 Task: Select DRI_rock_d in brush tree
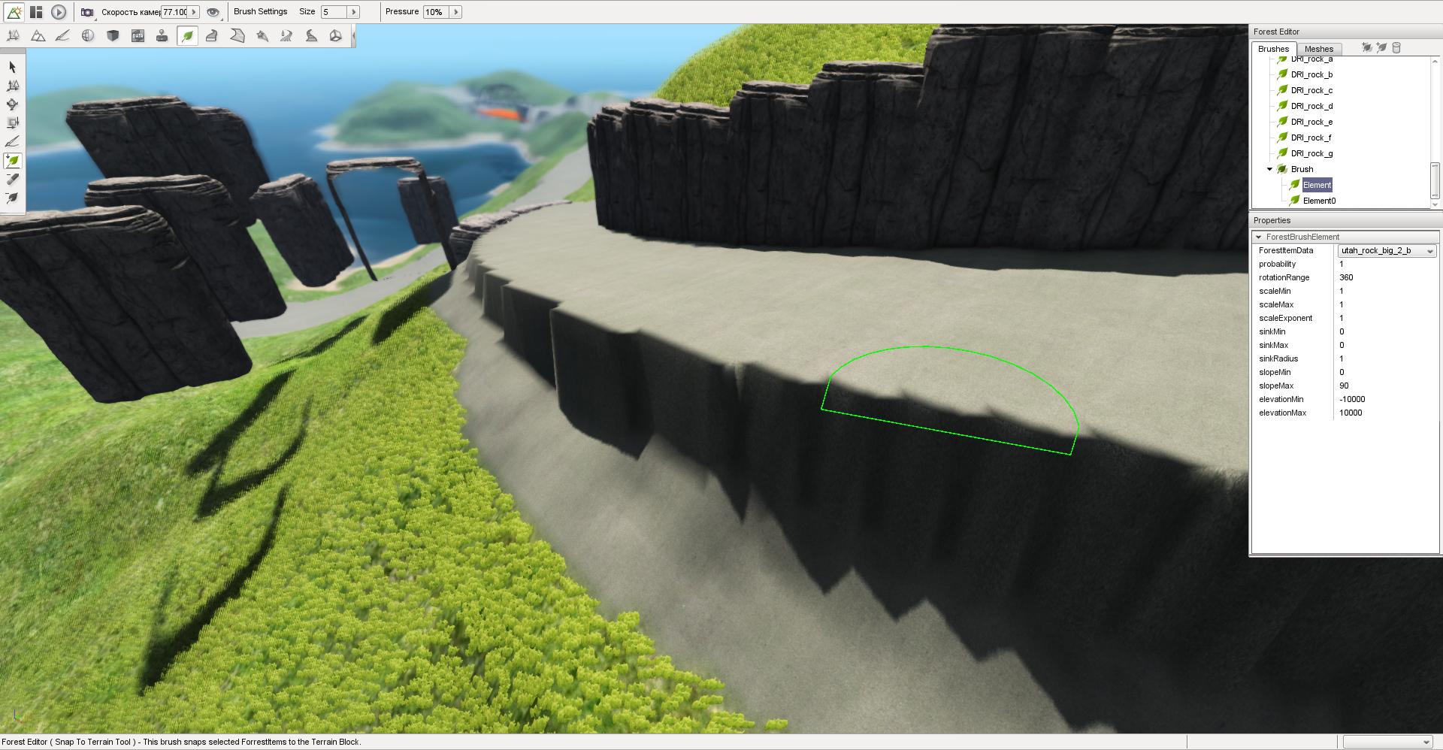[x=1311, y=106]
